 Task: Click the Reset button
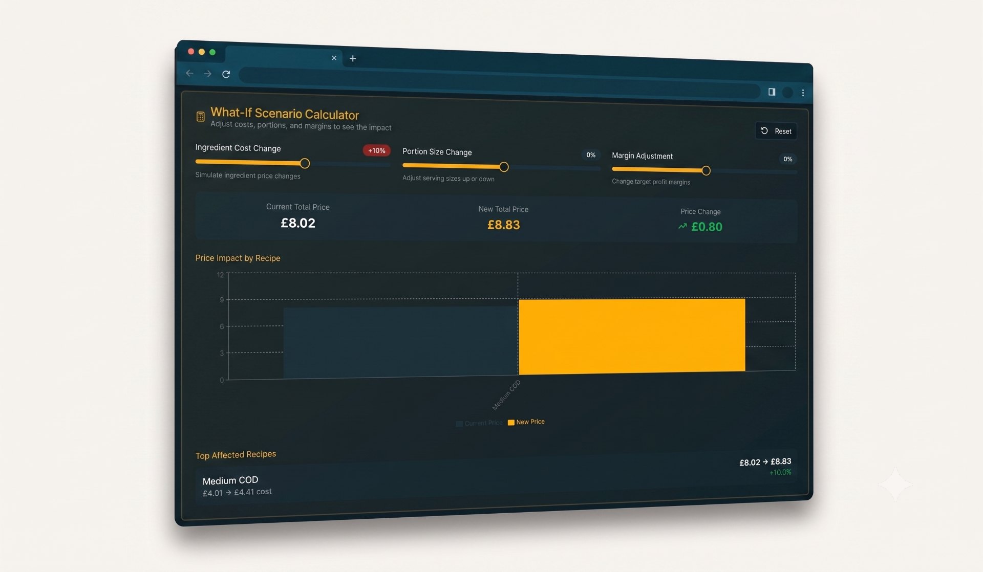click(776, 131)
